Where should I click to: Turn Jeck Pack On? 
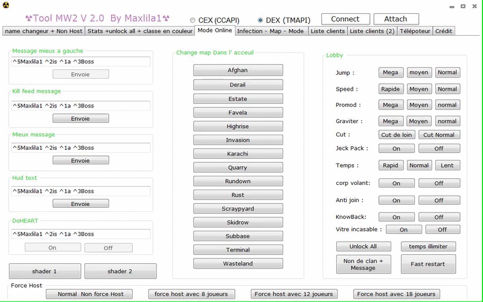point(397,149)
